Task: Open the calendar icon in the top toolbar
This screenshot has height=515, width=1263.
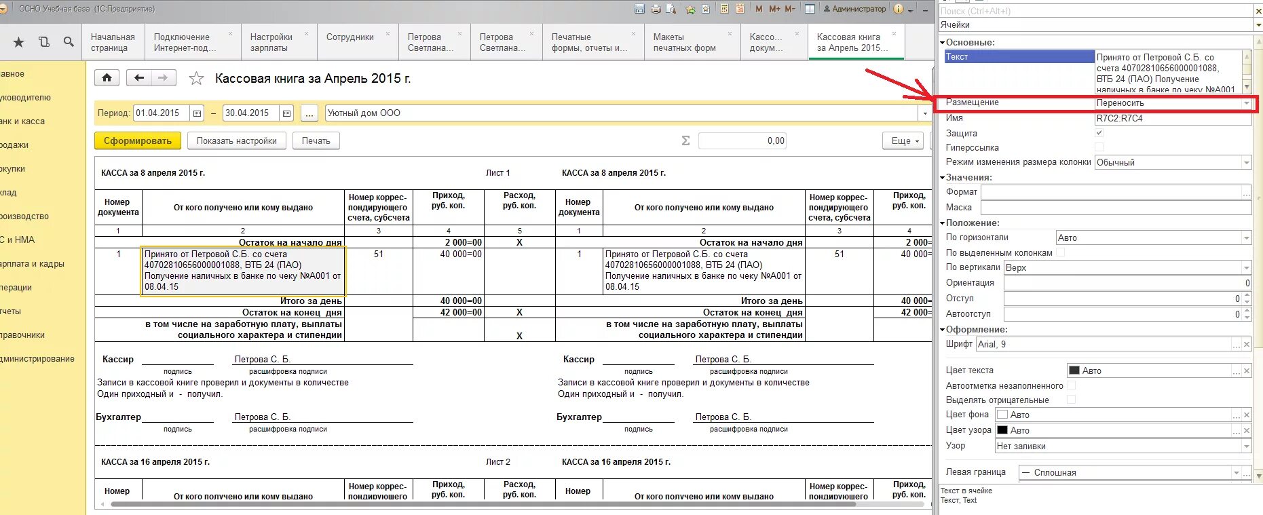Action: [740, 9]
